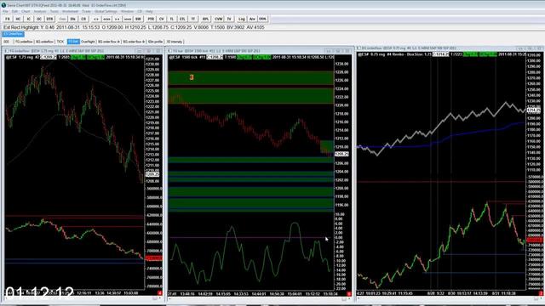Click the IC toolbar button
This screenshot has width=545, height=306.
[28, 19]
